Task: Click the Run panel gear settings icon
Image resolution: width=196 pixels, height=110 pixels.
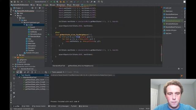Action: pyautogui.click(x=179, y=69)
